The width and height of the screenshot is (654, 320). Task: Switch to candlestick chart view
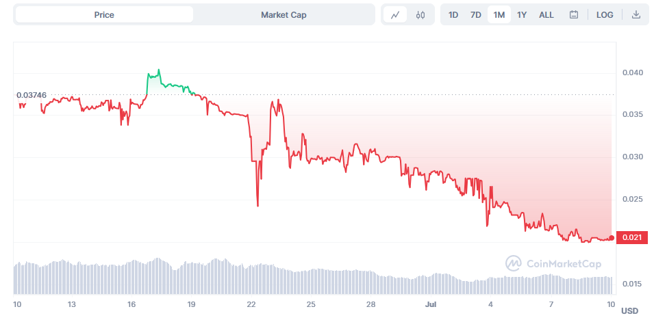(420, 15)
